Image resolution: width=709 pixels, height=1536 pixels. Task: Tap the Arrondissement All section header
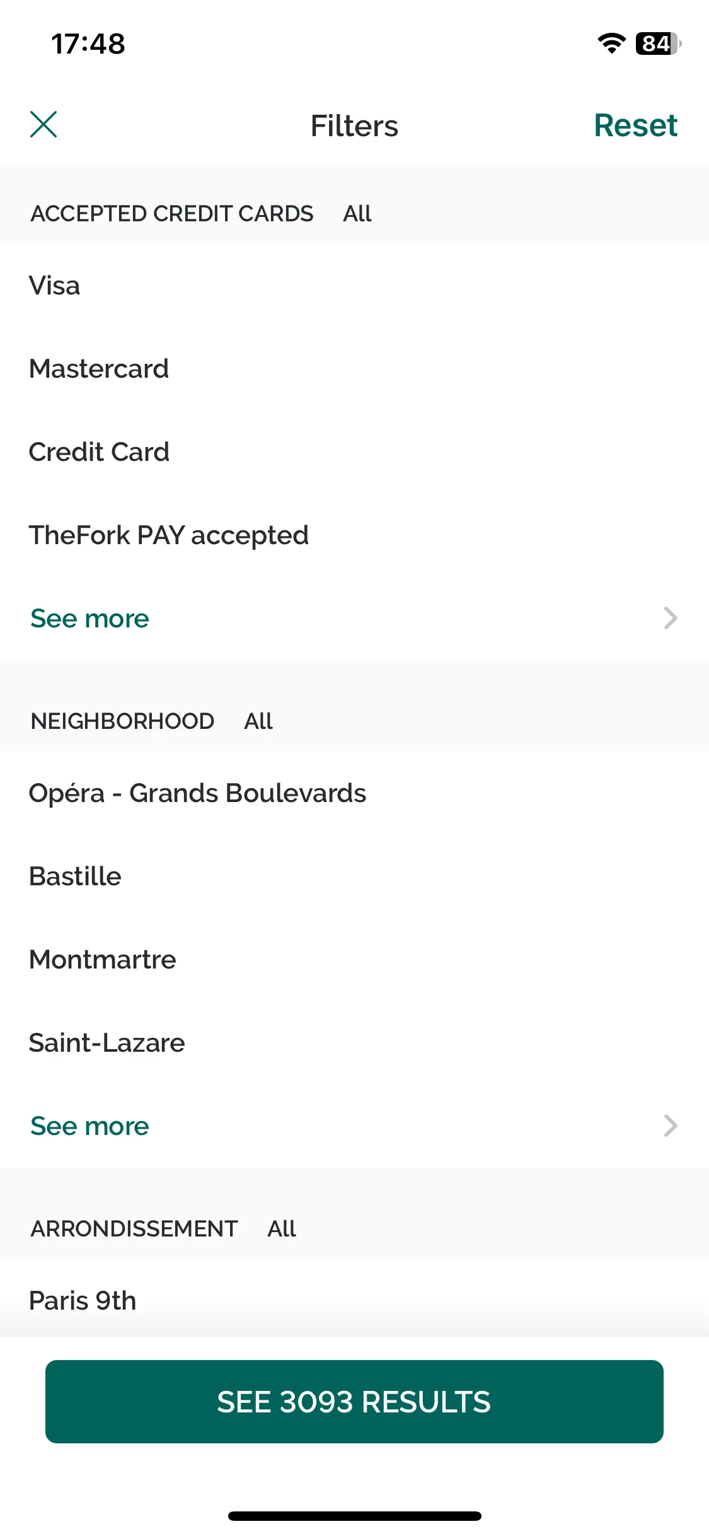pos(163,1229)
